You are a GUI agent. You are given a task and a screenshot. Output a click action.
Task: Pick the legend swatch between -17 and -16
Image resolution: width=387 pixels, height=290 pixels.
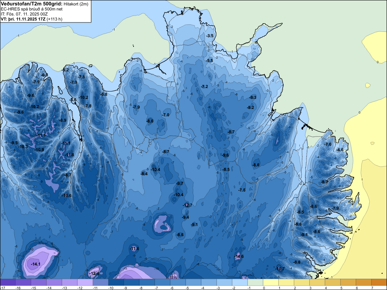point(8,282)
